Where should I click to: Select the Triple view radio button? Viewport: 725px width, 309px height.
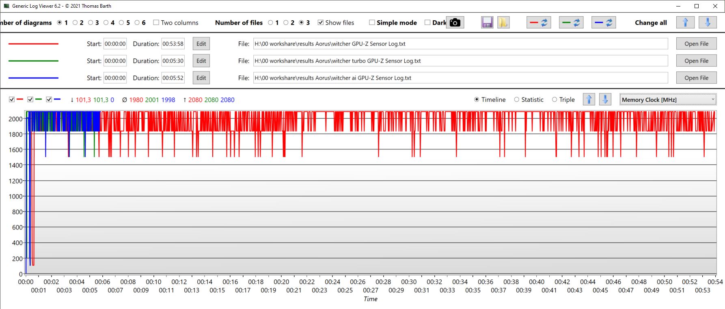point(555,99)
